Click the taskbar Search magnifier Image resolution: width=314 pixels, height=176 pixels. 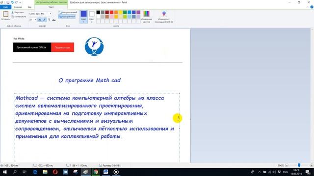(15, 172)
